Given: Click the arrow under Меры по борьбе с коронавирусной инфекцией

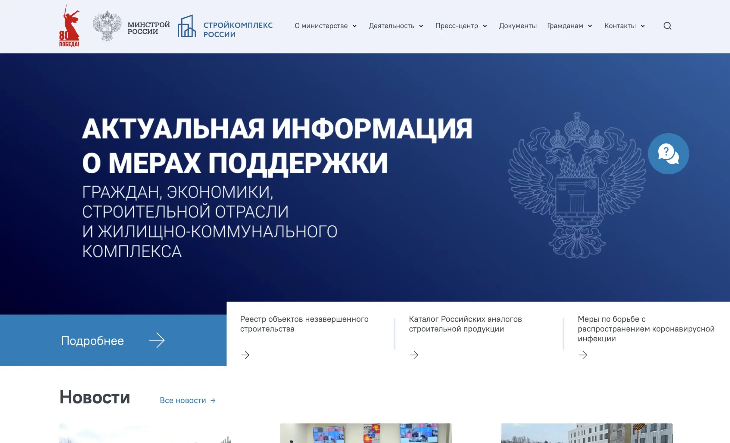Looking at the screenshot, I should click(583, 355).
